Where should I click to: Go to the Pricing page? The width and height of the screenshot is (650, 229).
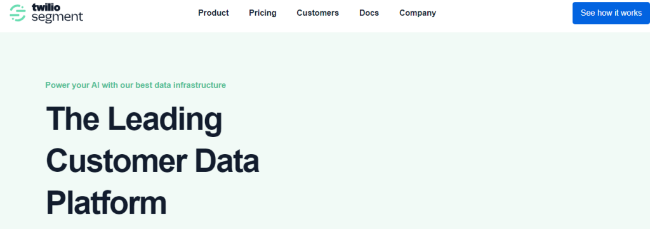pyautogui.click(x=262, y=13)
